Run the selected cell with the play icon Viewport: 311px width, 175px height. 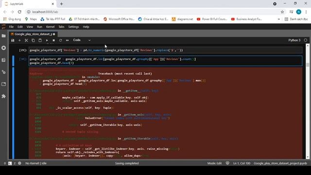point(47,40)
